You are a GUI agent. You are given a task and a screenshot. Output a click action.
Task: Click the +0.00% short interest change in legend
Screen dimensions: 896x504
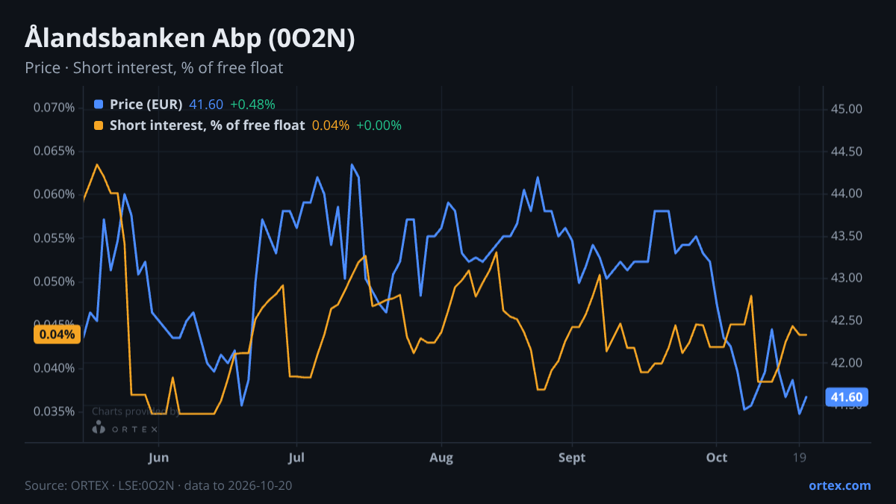(379, 125)
